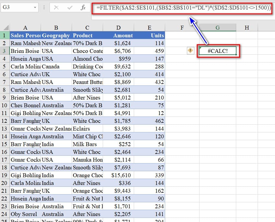The width and height of the screenshot is (275, 222).
Task: Click the Insert Function fx icon
Action: tap(83, 8)
